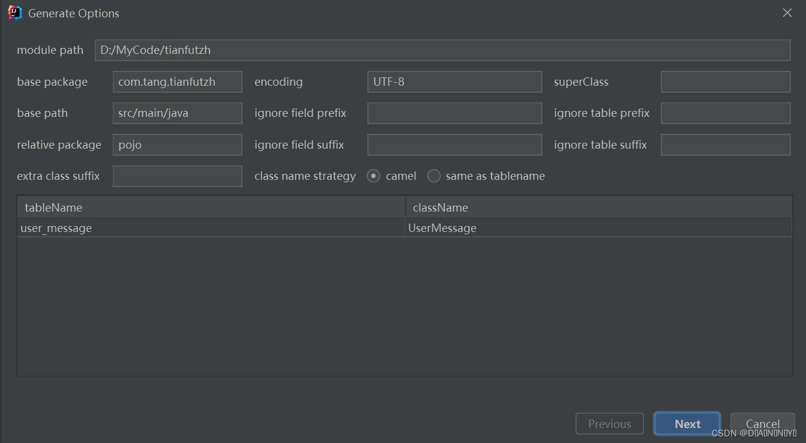
Task: Click the 'module path' label
Action: pyautogui.click(x=50, y=50)
